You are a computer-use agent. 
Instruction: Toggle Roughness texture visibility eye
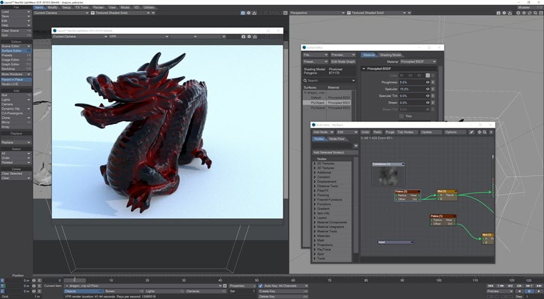click(x=428, y=82)
